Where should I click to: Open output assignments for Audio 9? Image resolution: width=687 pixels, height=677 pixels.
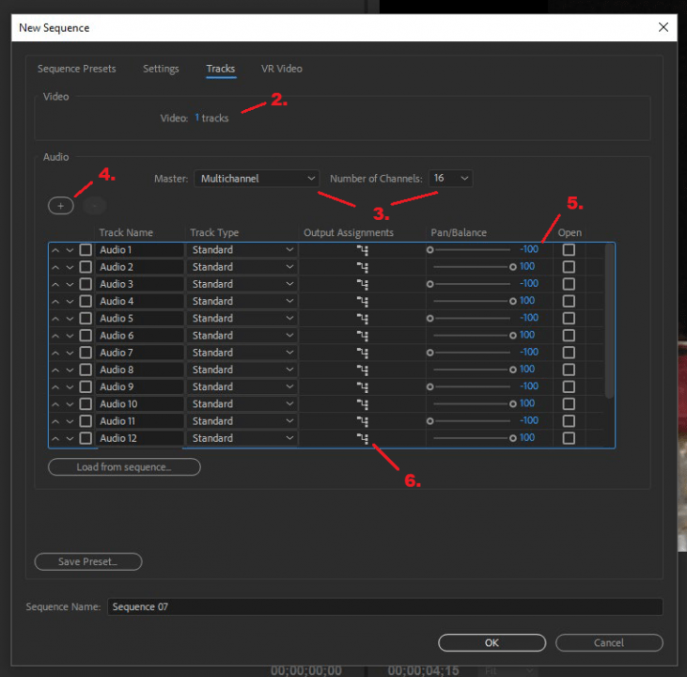pos(363,387)
